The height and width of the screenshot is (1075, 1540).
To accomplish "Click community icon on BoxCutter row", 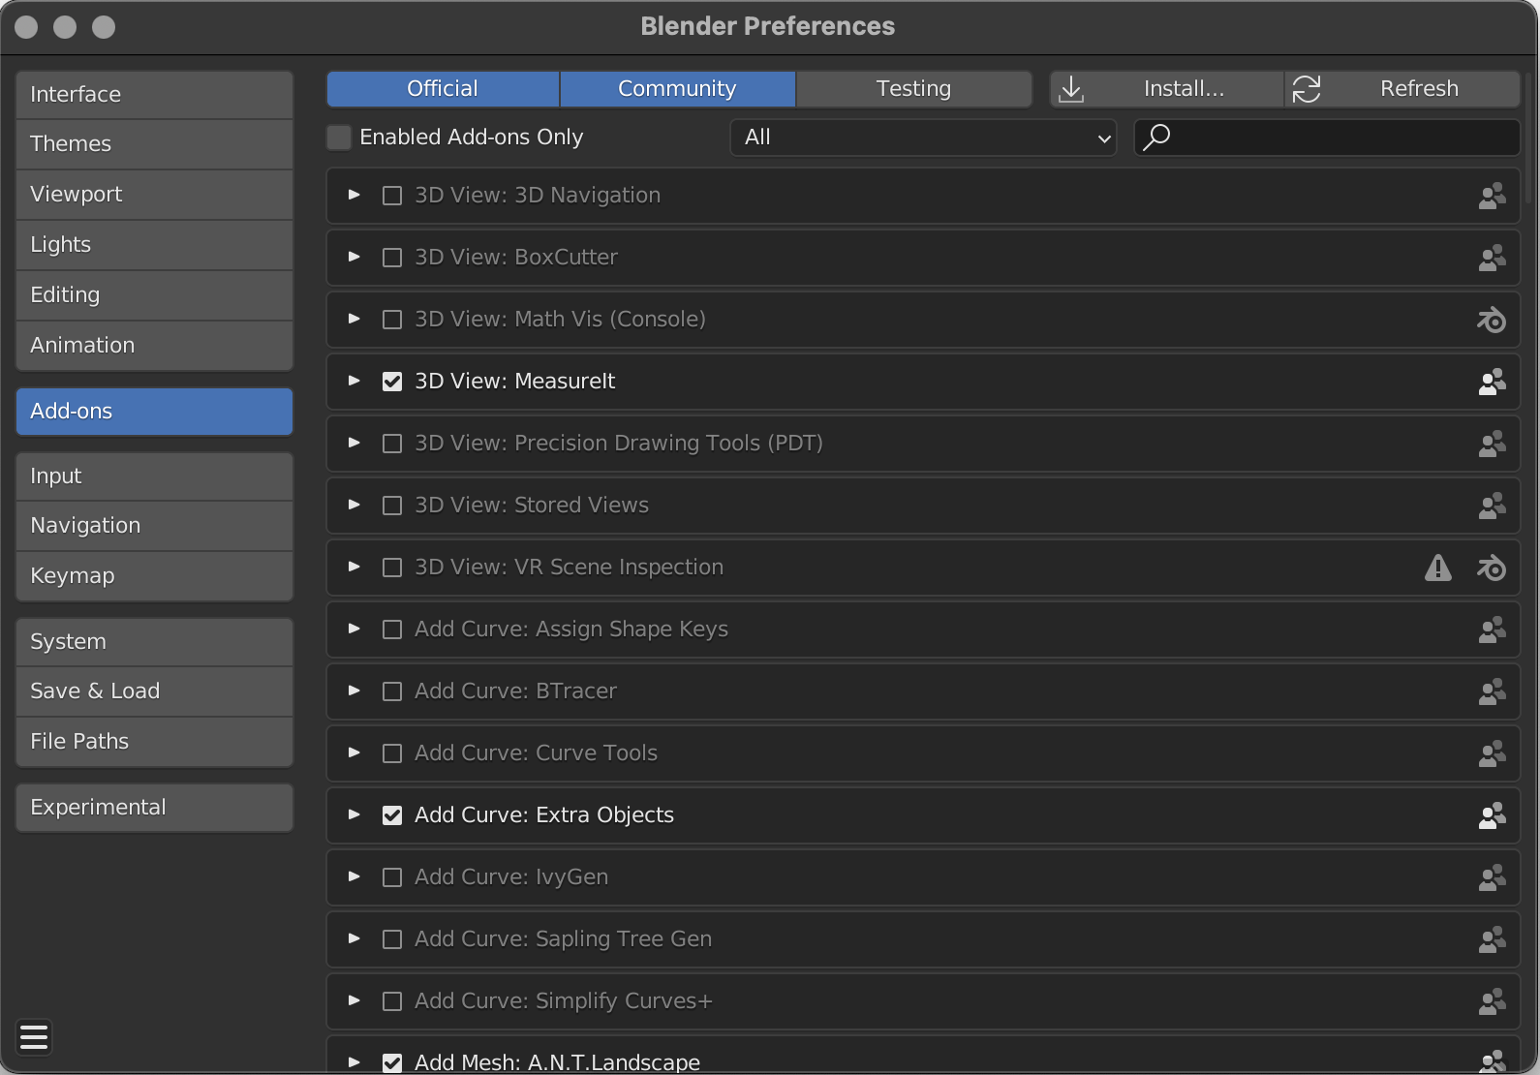I will click(1492, 258).
